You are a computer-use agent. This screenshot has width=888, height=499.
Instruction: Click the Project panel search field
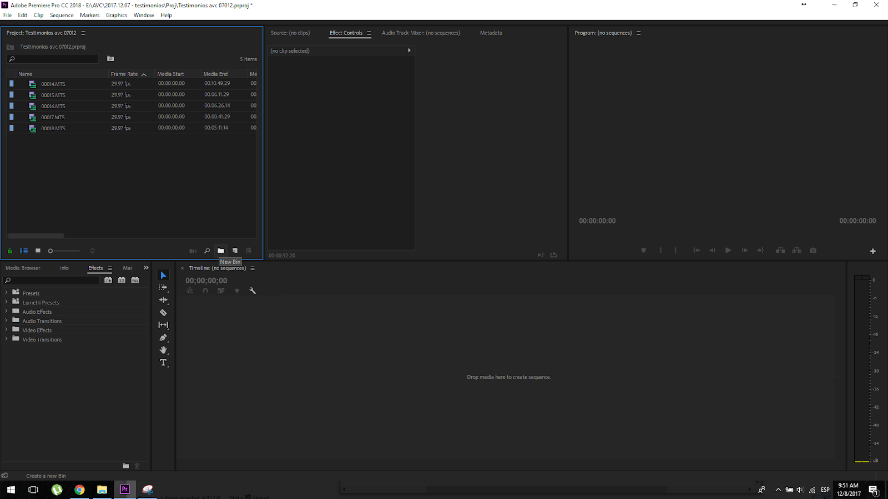click(53, 59)
